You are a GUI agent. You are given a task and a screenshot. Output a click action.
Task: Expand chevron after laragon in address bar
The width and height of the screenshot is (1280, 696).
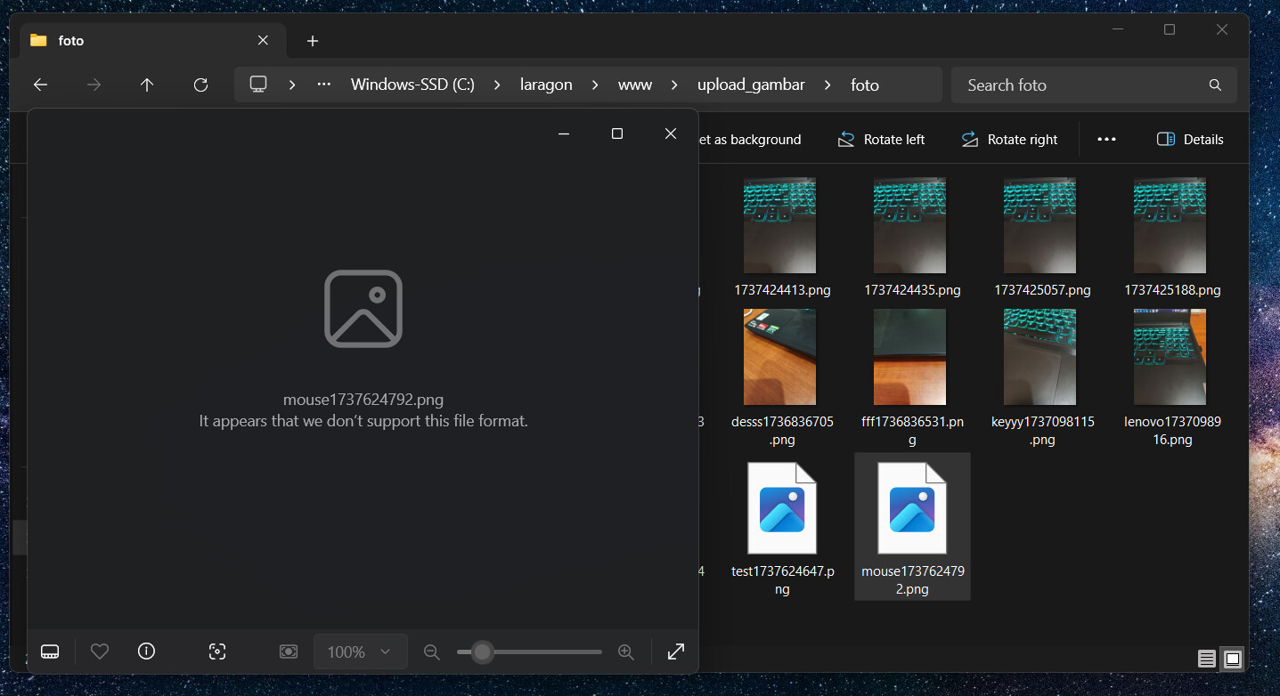click(x=595, y=85)
